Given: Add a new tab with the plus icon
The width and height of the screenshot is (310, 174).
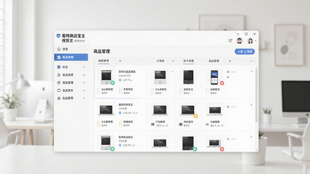Looking at the screenshot, I should (x=230, y=61).
